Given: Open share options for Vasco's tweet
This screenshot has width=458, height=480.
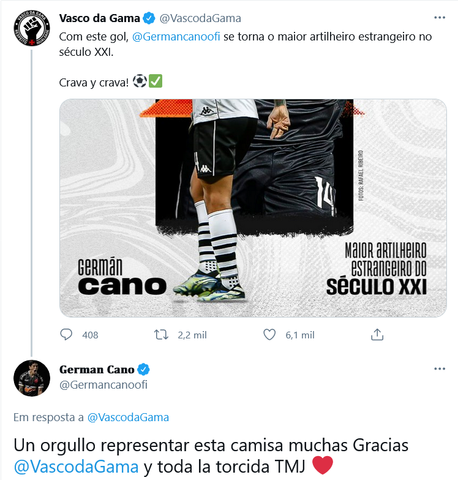Looking at the screenshot, I should 377,335.
